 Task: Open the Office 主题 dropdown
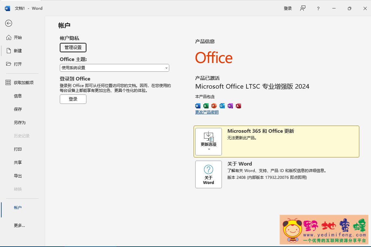click(115, 68)
